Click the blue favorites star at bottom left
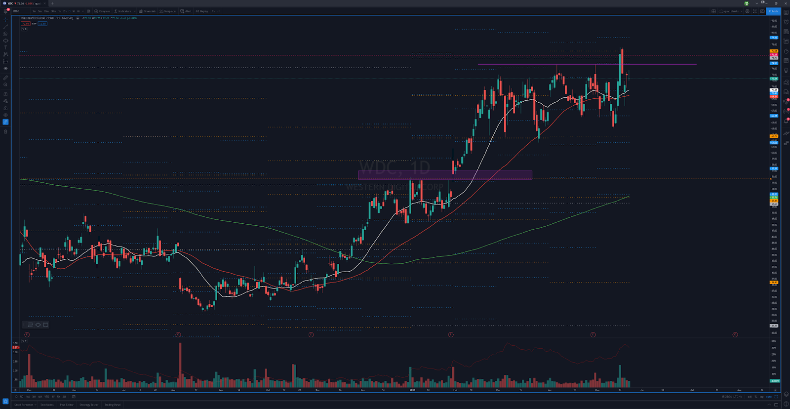Screen dimensions: 790x409 5,401
